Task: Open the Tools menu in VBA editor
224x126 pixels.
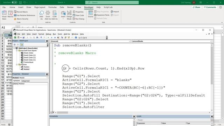Action: (x=60, y=34)
